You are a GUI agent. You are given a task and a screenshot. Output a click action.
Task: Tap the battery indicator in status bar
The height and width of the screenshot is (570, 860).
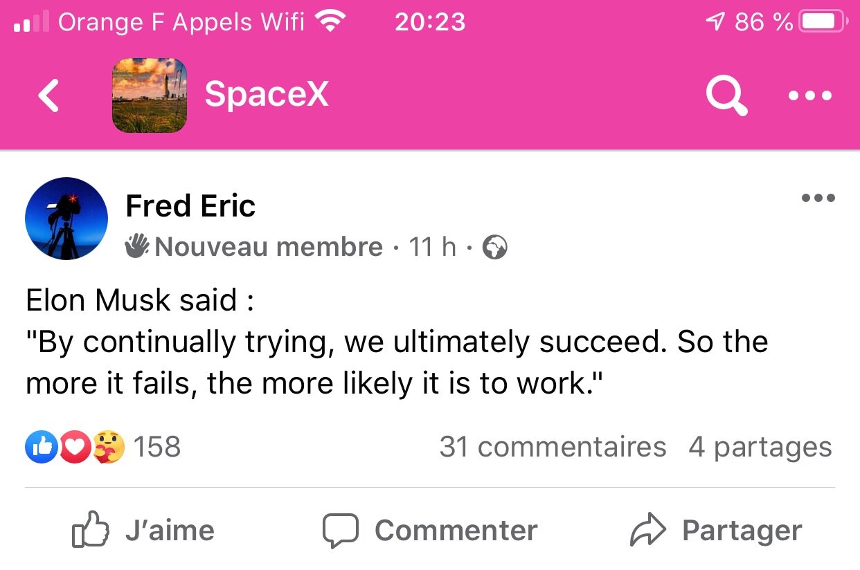[x=823, y=22]
